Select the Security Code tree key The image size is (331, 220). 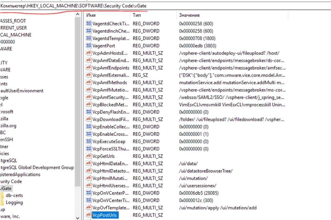11,182
